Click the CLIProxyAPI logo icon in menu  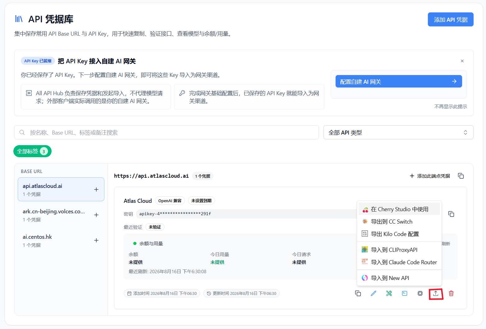point(365,249)
